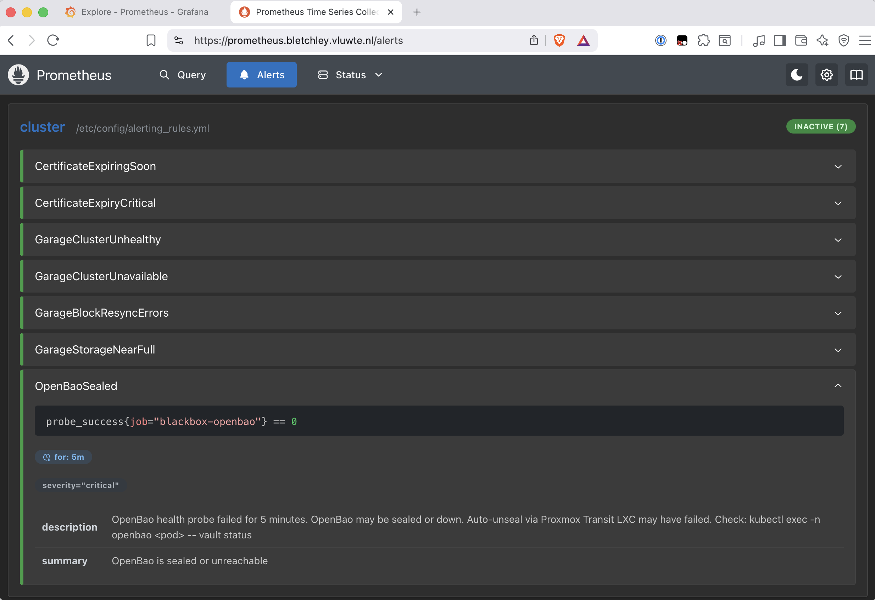Open the Brave VPN shield icon
The height and width of the screenshot is (600, 875).
[844, 40]
